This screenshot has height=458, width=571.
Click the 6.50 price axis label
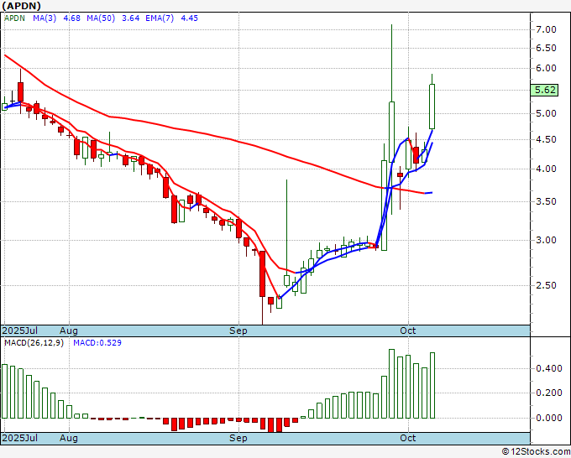pyautogui.click(x=546, y=48)
